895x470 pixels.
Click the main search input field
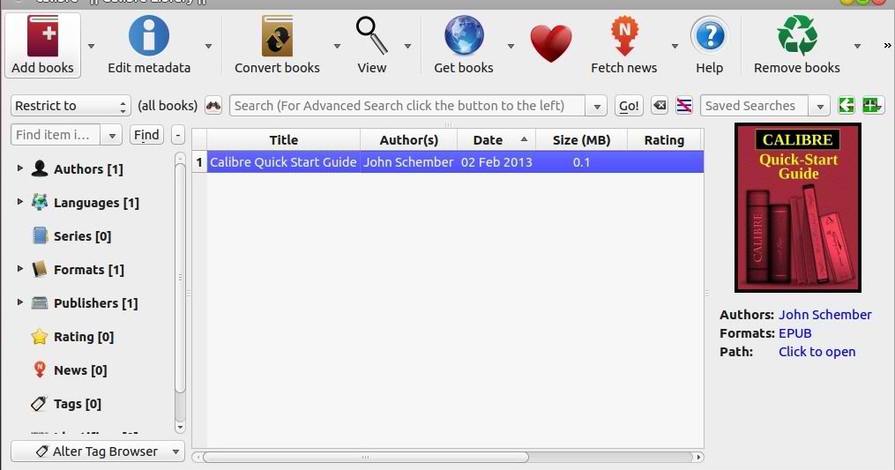pos(407,106)
